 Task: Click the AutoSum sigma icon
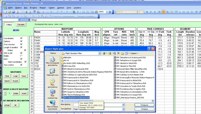78,12
